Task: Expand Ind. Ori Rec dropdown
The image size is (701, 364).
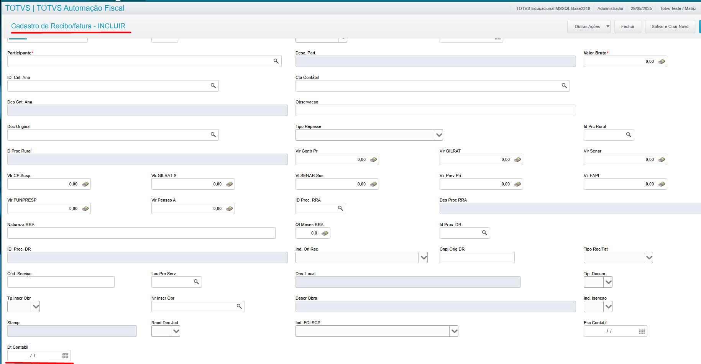Action: (424, 257)
